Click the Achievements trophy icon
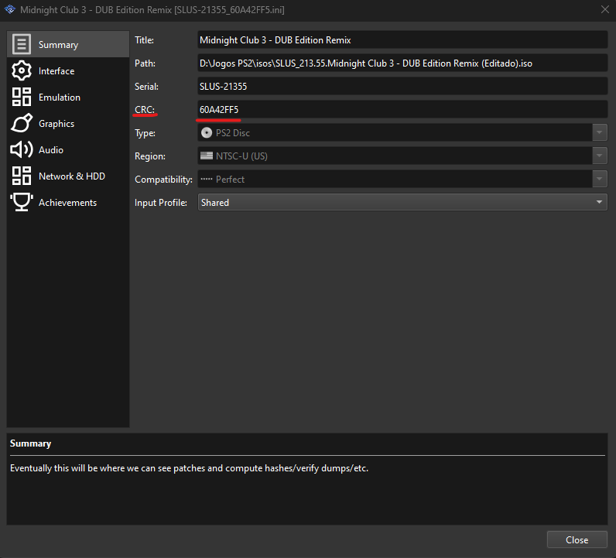Image resolution: width=616 pixels, height=558 pixels. point(21,202)
